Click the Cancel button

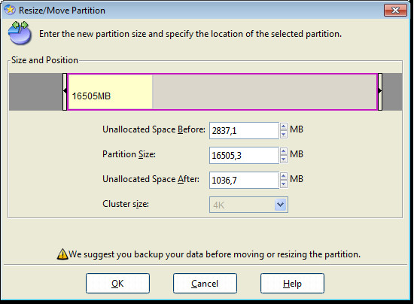(205, 284)
